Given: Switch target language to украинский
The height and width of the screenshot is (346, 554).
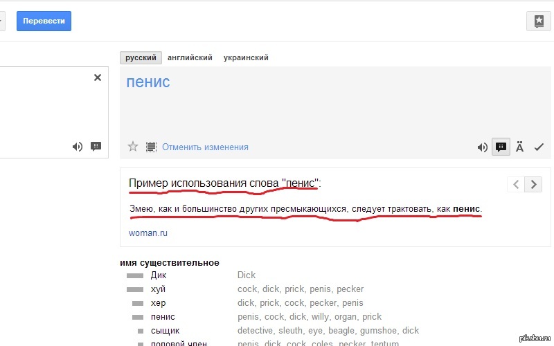Looking at the screenshot, I should click(x=246, y=58).
